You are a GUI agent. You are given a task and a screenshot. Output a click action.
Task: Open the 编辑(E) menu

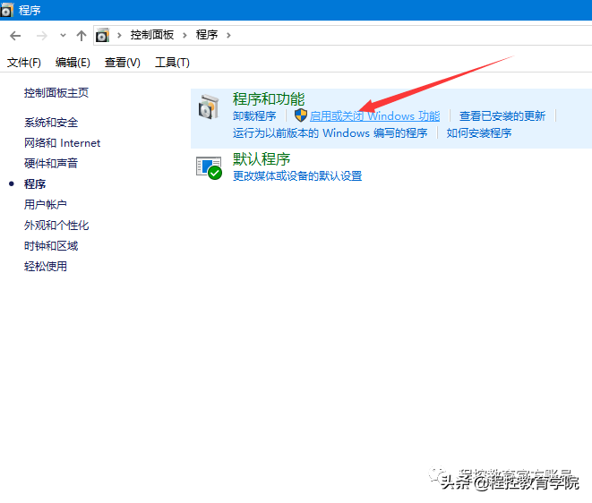tap(73, 62)
